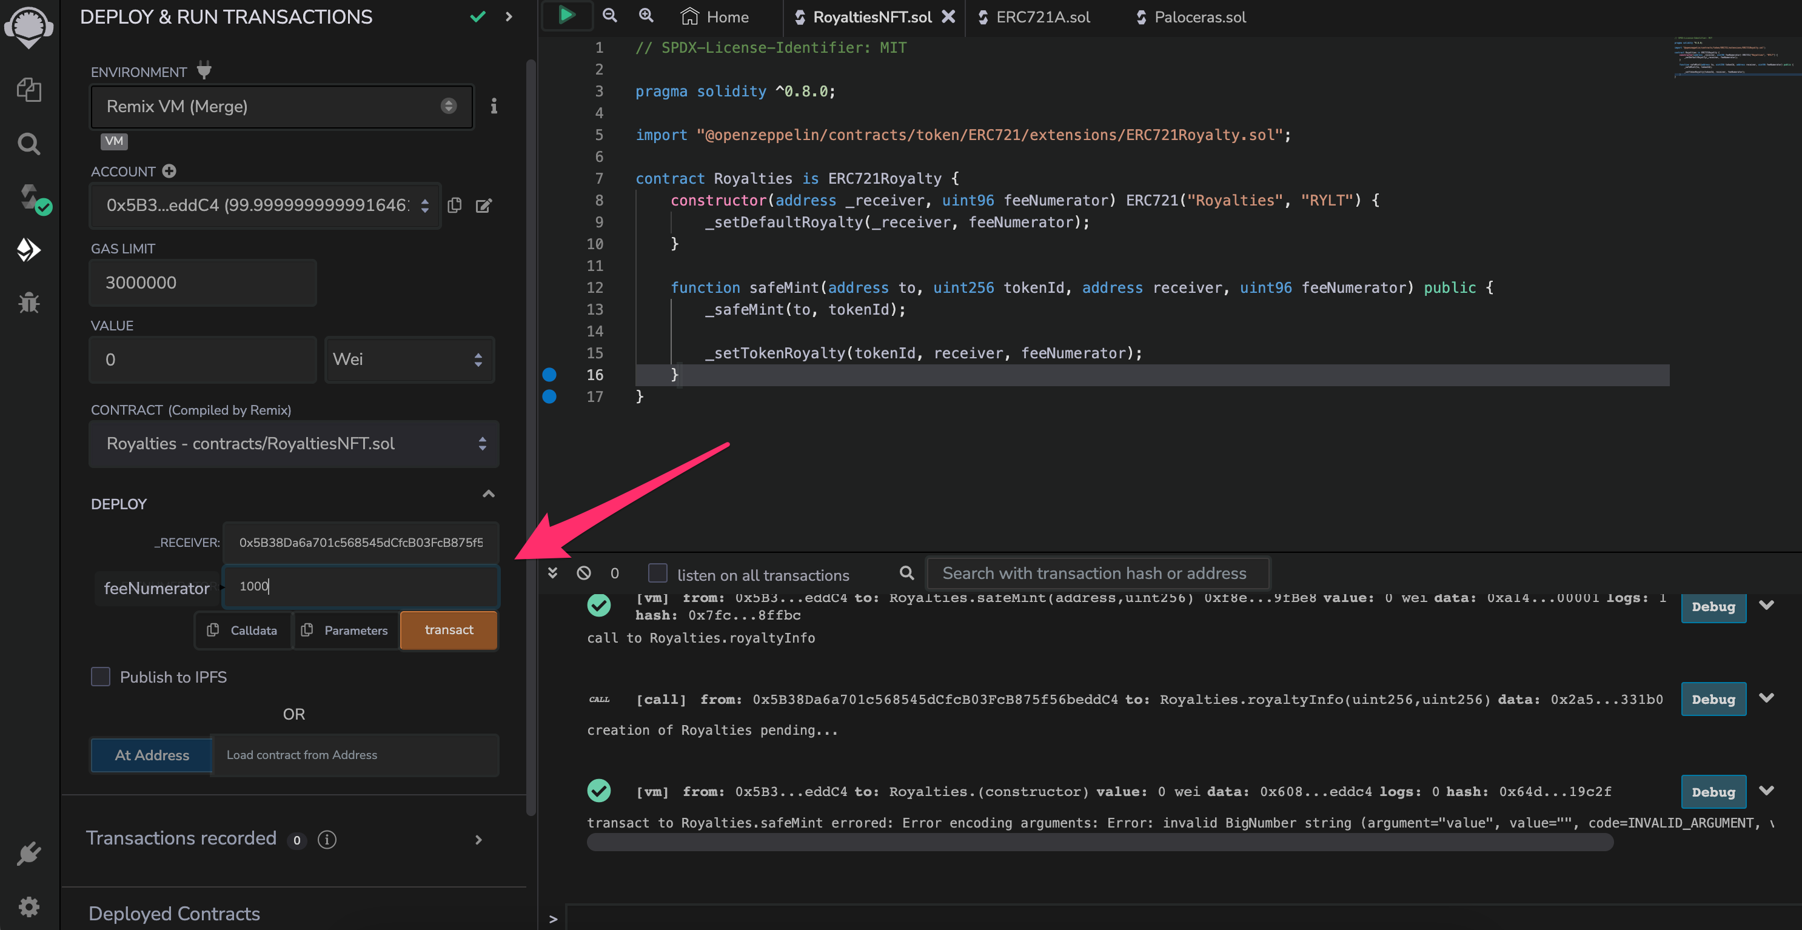1802x930 pixels.
Task: Open the Debugger bug icon in sidebar
Action: point(28,303)
